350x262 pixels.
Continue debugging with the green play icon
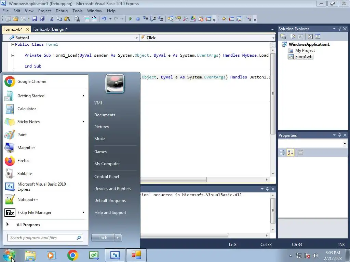click(x=130, y=19)
